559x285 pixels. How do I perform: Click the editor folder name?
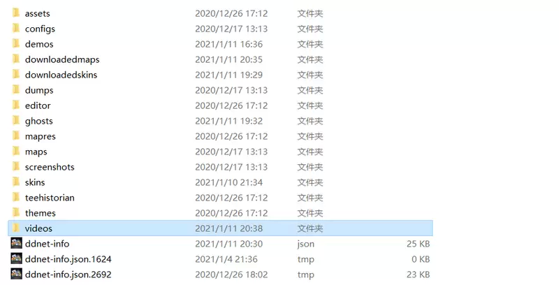coord(38,105)
